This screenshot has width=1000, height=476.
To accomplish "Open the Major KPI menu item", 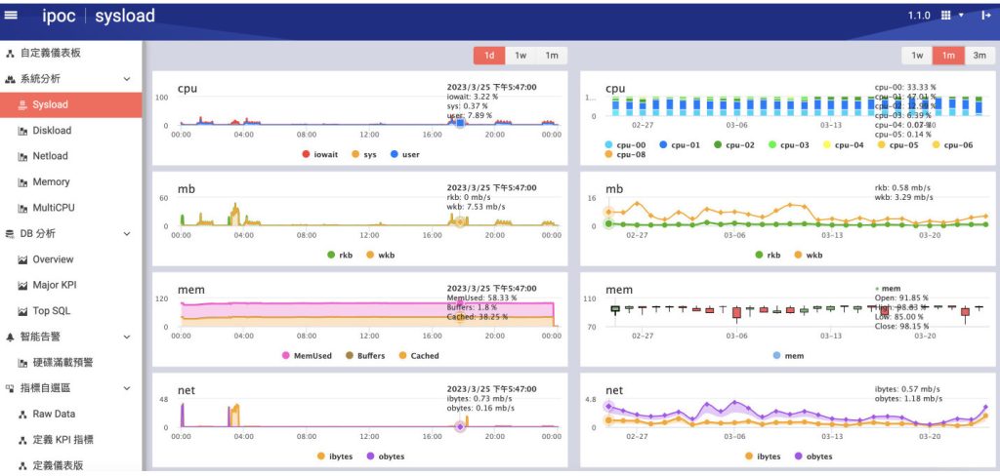I will pos(57,286).
